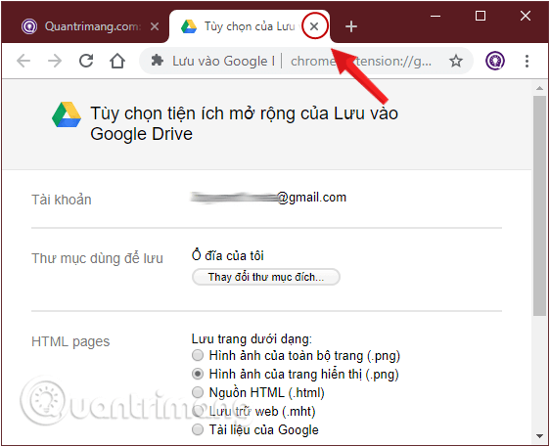The height and width of the screenshot is (447, 550).
Task: Click the Thư mục dùng để lưu label
Action: (97, 258)
